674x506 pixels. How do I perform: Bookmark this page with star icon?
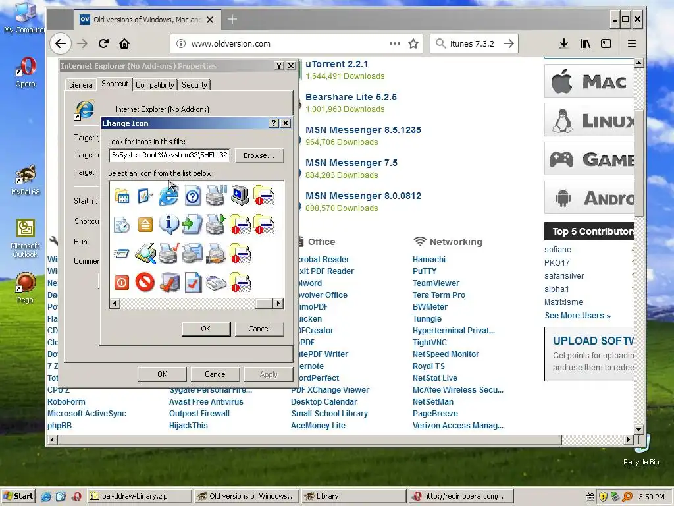[413, 43]
